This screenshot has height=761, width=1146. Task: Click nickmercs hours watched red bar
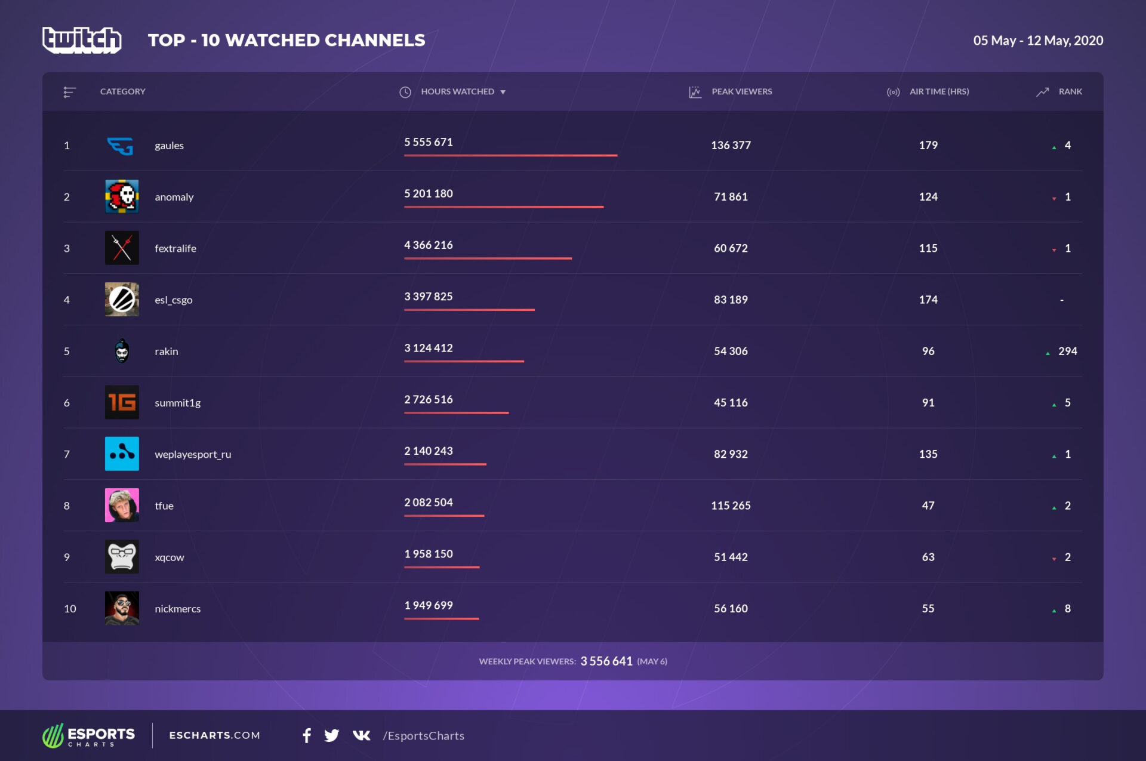(441, 618)
